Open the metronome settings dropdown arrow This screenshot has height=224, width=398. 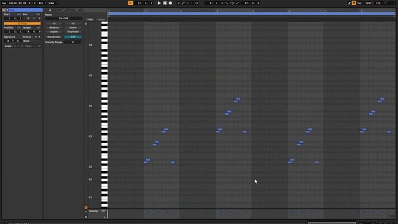(x=45, y=3)
